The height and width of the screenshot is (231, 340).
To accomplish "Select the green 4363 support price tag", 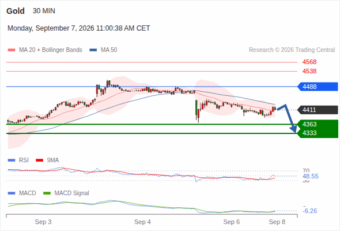I will (x=318, y=124).
